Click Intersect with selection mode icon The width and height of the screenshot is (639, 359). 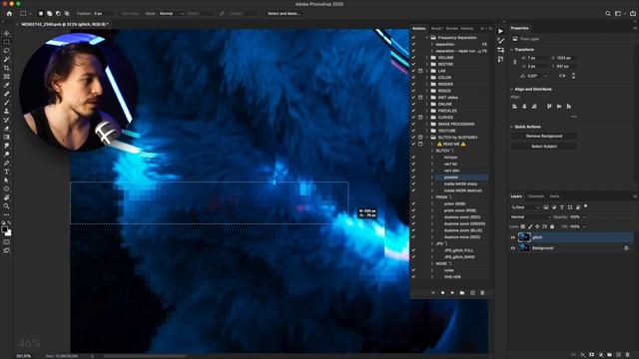coord(67,13)
